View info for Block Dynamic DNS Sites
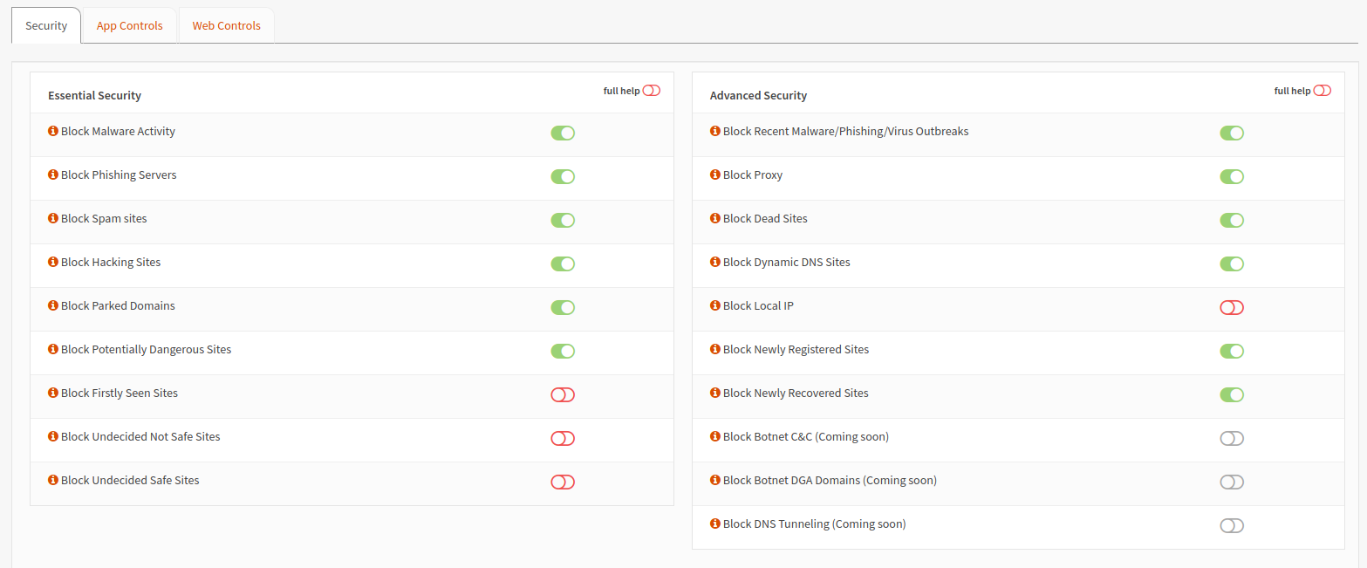The image size is (1367, 568). pos(715,262)
